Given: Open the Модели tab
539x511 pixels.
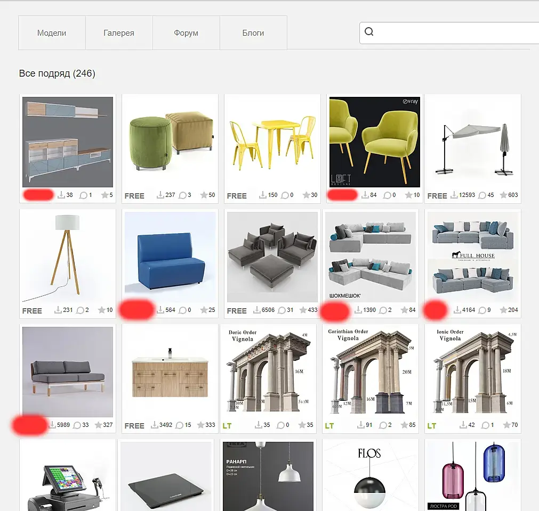Looking at the screenshot, I should coord(52,33).
